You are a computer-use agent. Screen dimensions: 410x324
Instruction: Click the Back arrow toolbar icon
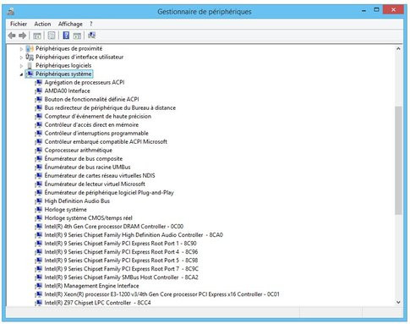(12, 36)
